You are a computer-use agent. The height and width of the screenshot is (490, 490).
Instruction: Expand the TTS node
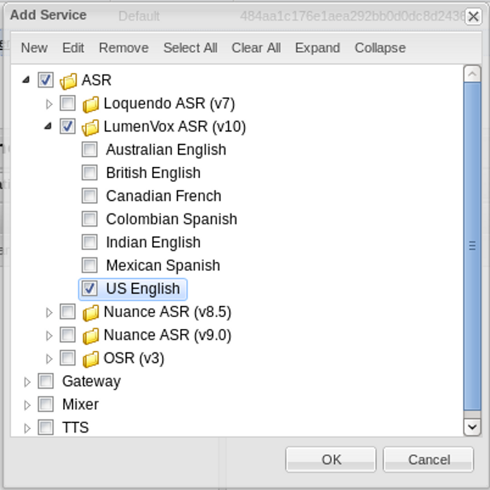tap(27, 428)
